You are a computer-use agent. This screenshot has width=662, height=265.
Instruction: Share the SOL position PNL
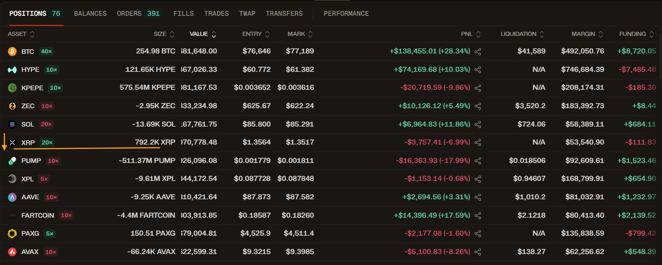click(x=478, y=124)
